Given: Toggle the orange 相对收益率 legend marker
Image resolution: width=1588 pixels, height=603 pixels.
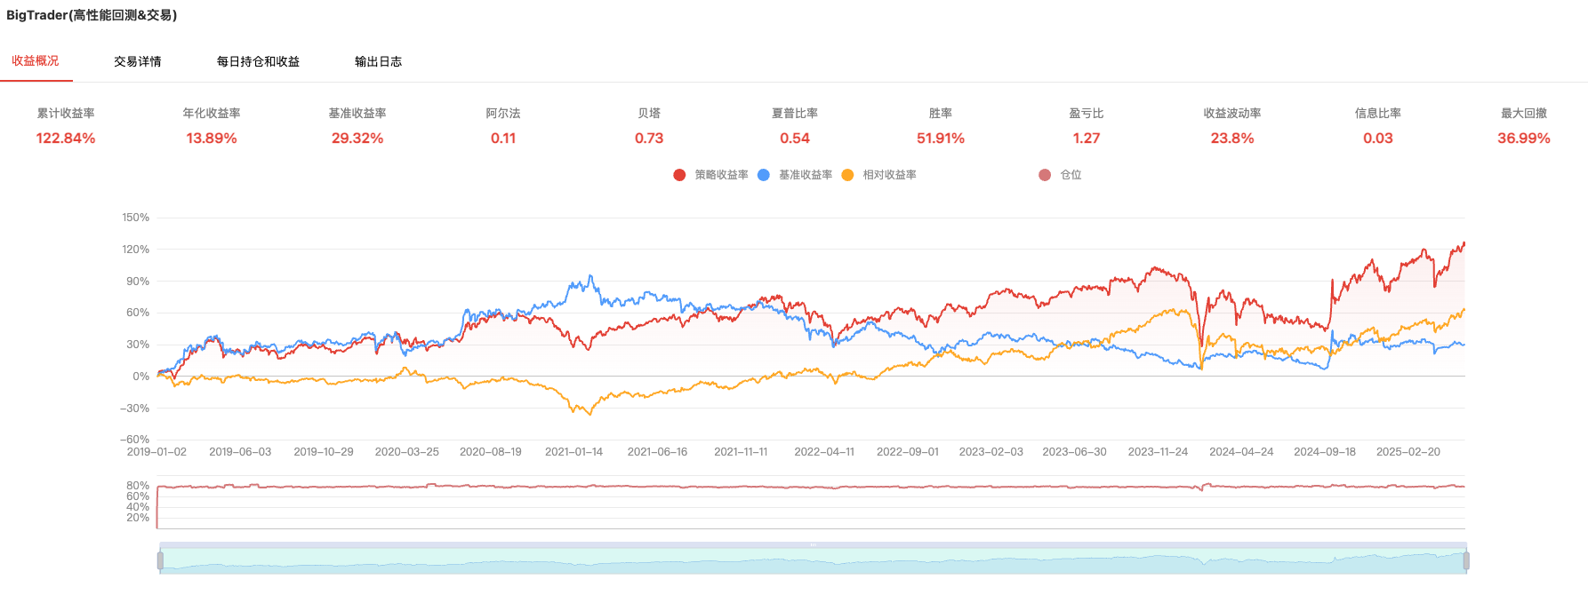Looking at the screenshot, I should click(x=847, y=175).
